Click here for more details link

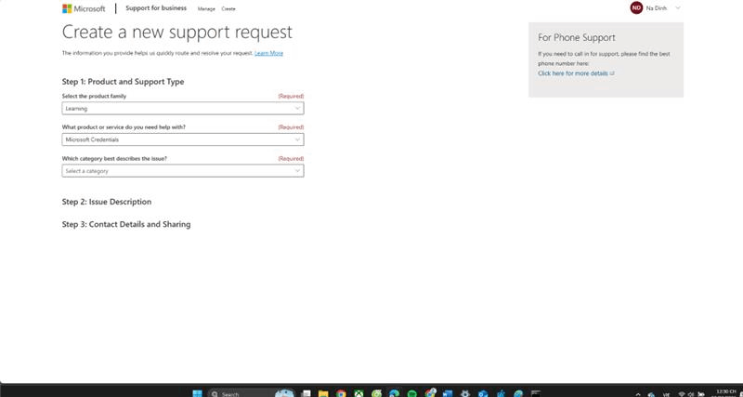[576, 73]
